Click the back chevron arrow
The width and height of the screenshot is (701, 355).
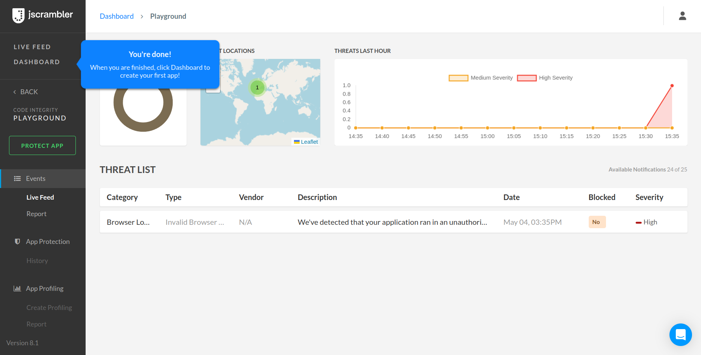tap(15, 92)
